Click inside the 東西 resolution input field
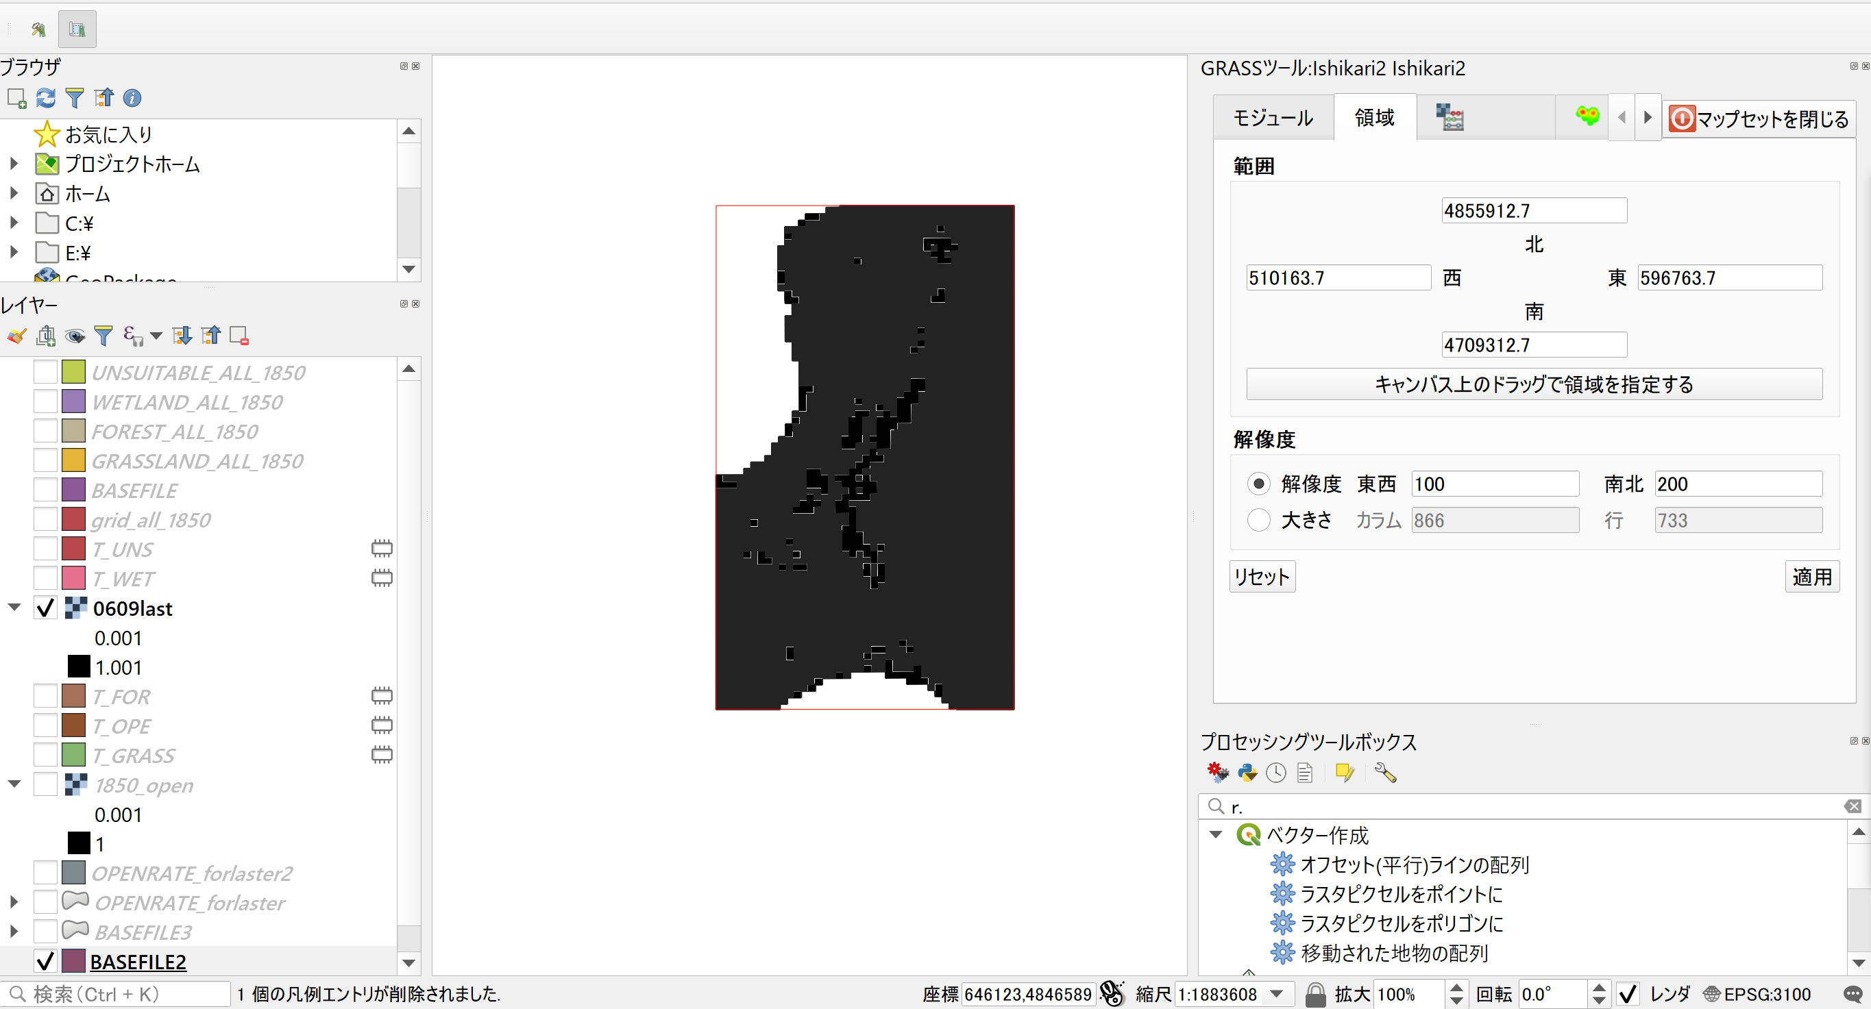The image size is (1871, 1009). [x=1494, y=484]
